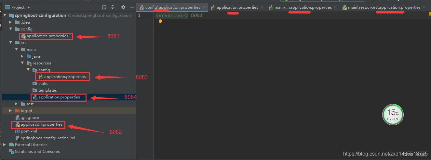Select the src folder
The image size is (431, 160).
(x=23, y=42)
